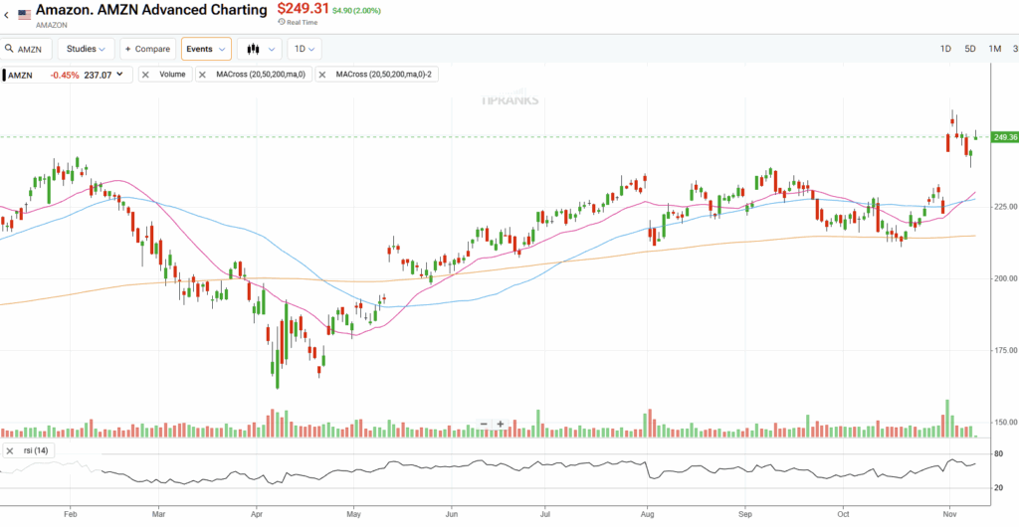
Task: Click the US flag icon
Action: pos(25,14)
